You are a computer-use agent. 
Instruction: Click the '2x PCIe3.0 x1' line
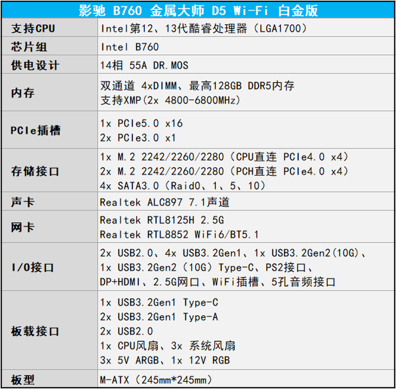point(138,138)
